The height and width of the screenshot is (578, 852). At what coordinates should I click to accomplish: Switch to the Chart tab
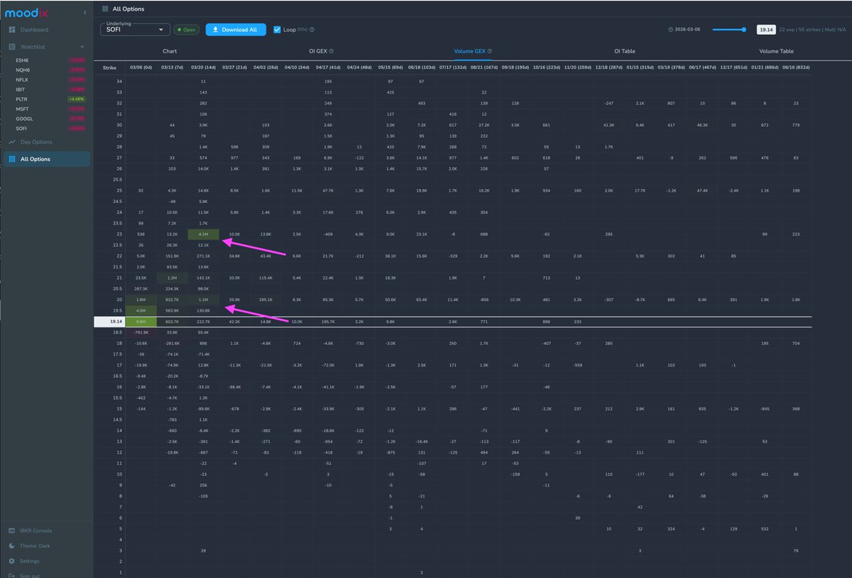click(x=170, y=51)
